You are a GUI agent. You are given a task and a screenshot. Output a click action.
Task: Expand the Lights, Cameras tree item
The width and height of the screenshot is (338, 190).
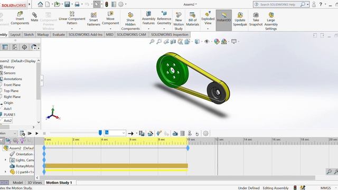pyautogui.click(x=5, y=160)
